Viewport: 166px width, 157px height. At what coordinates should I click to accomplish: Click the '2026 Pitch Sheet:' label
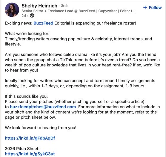tap(22, 149)
